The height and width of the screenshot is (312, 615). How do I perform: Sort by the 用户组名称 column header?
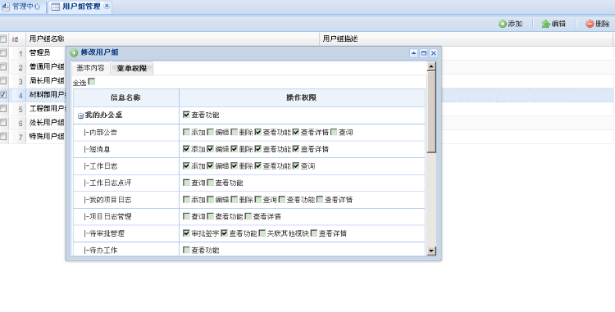[x=172, y=39]
